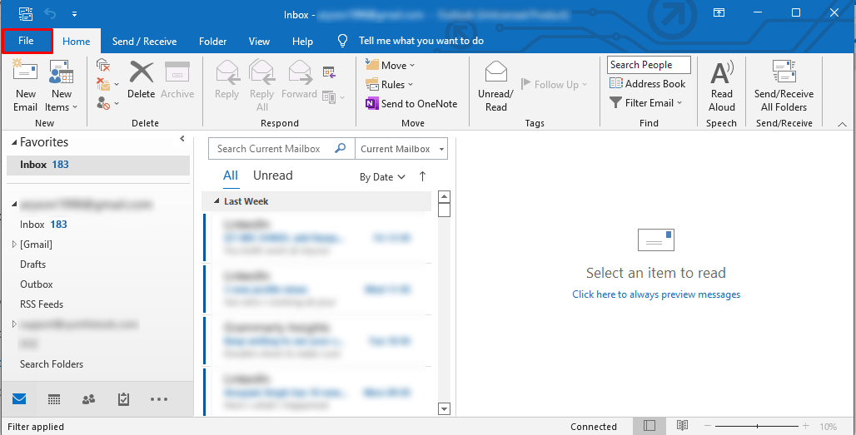856x435 pixels.
Task: Collapse the Favorites section
Action: [14, 143]
